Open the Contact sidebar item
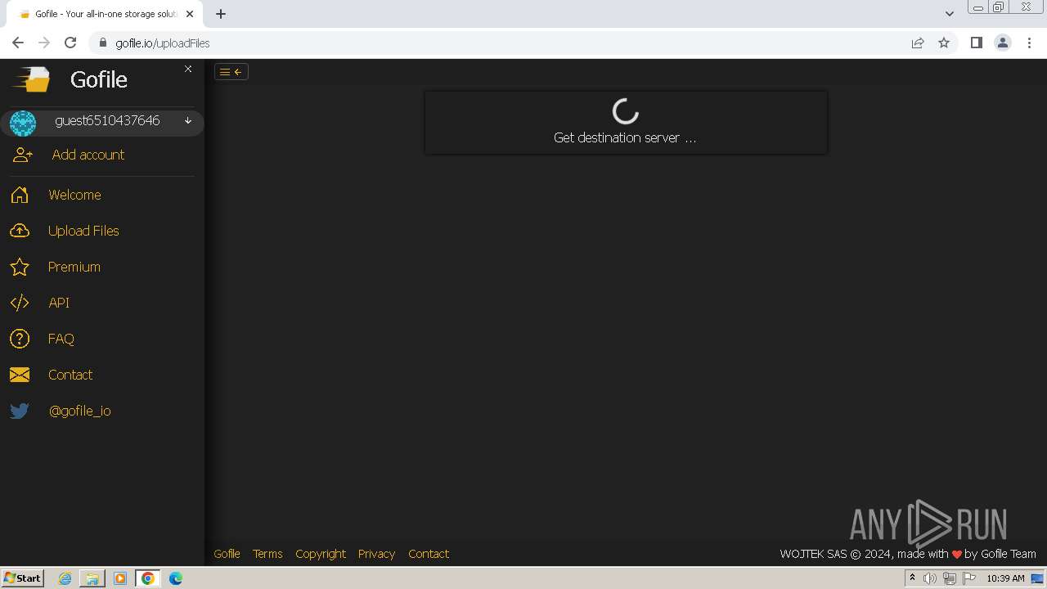 coord(70,375)
